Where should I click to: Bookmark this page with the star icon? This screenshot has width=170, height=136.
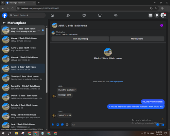point(156,8)
